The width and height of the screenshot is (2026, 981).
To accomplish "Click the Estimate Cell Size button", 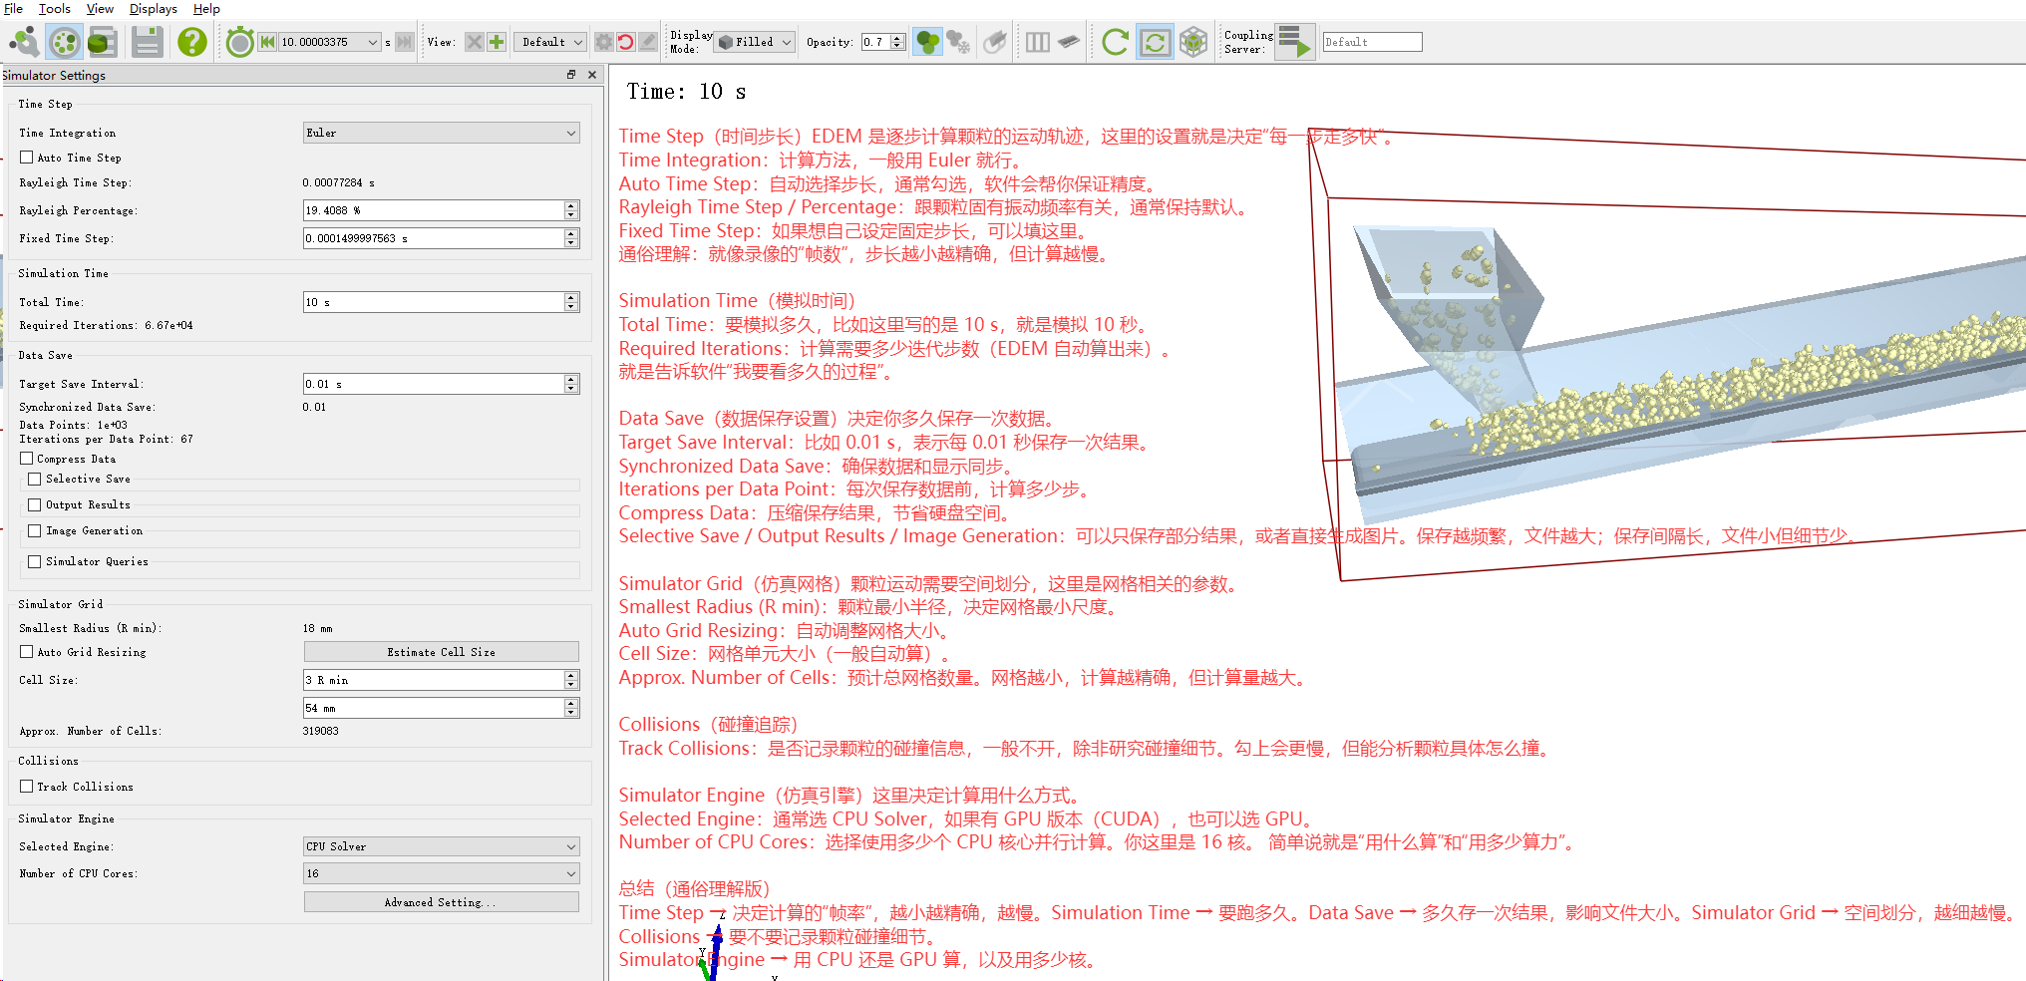I will [x=441, y=652].
